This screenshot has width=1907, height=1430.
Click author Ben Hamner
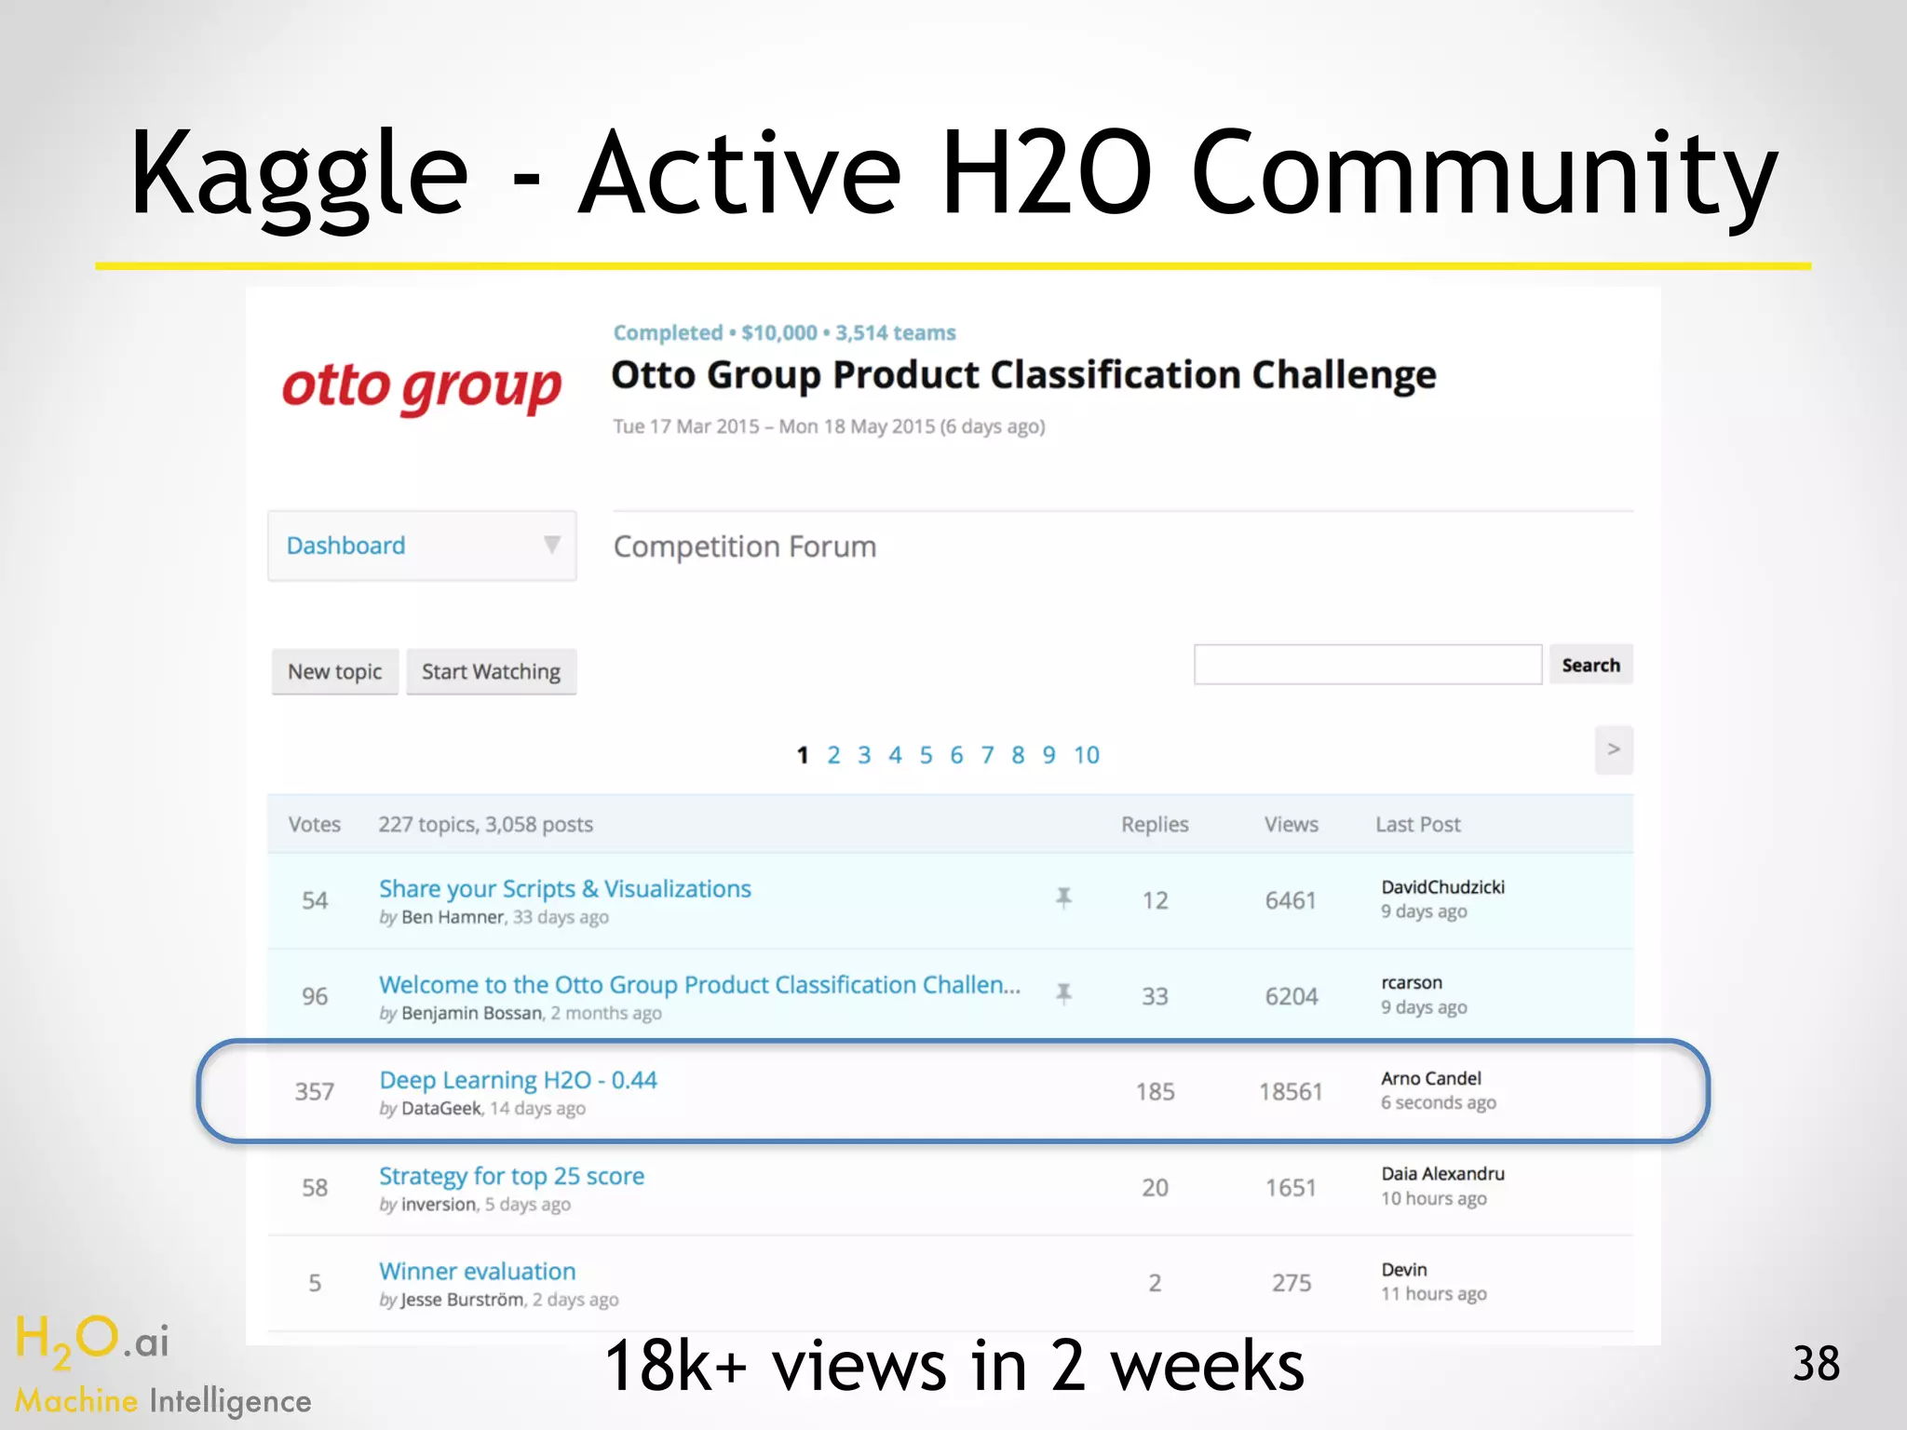click(453, 917)
